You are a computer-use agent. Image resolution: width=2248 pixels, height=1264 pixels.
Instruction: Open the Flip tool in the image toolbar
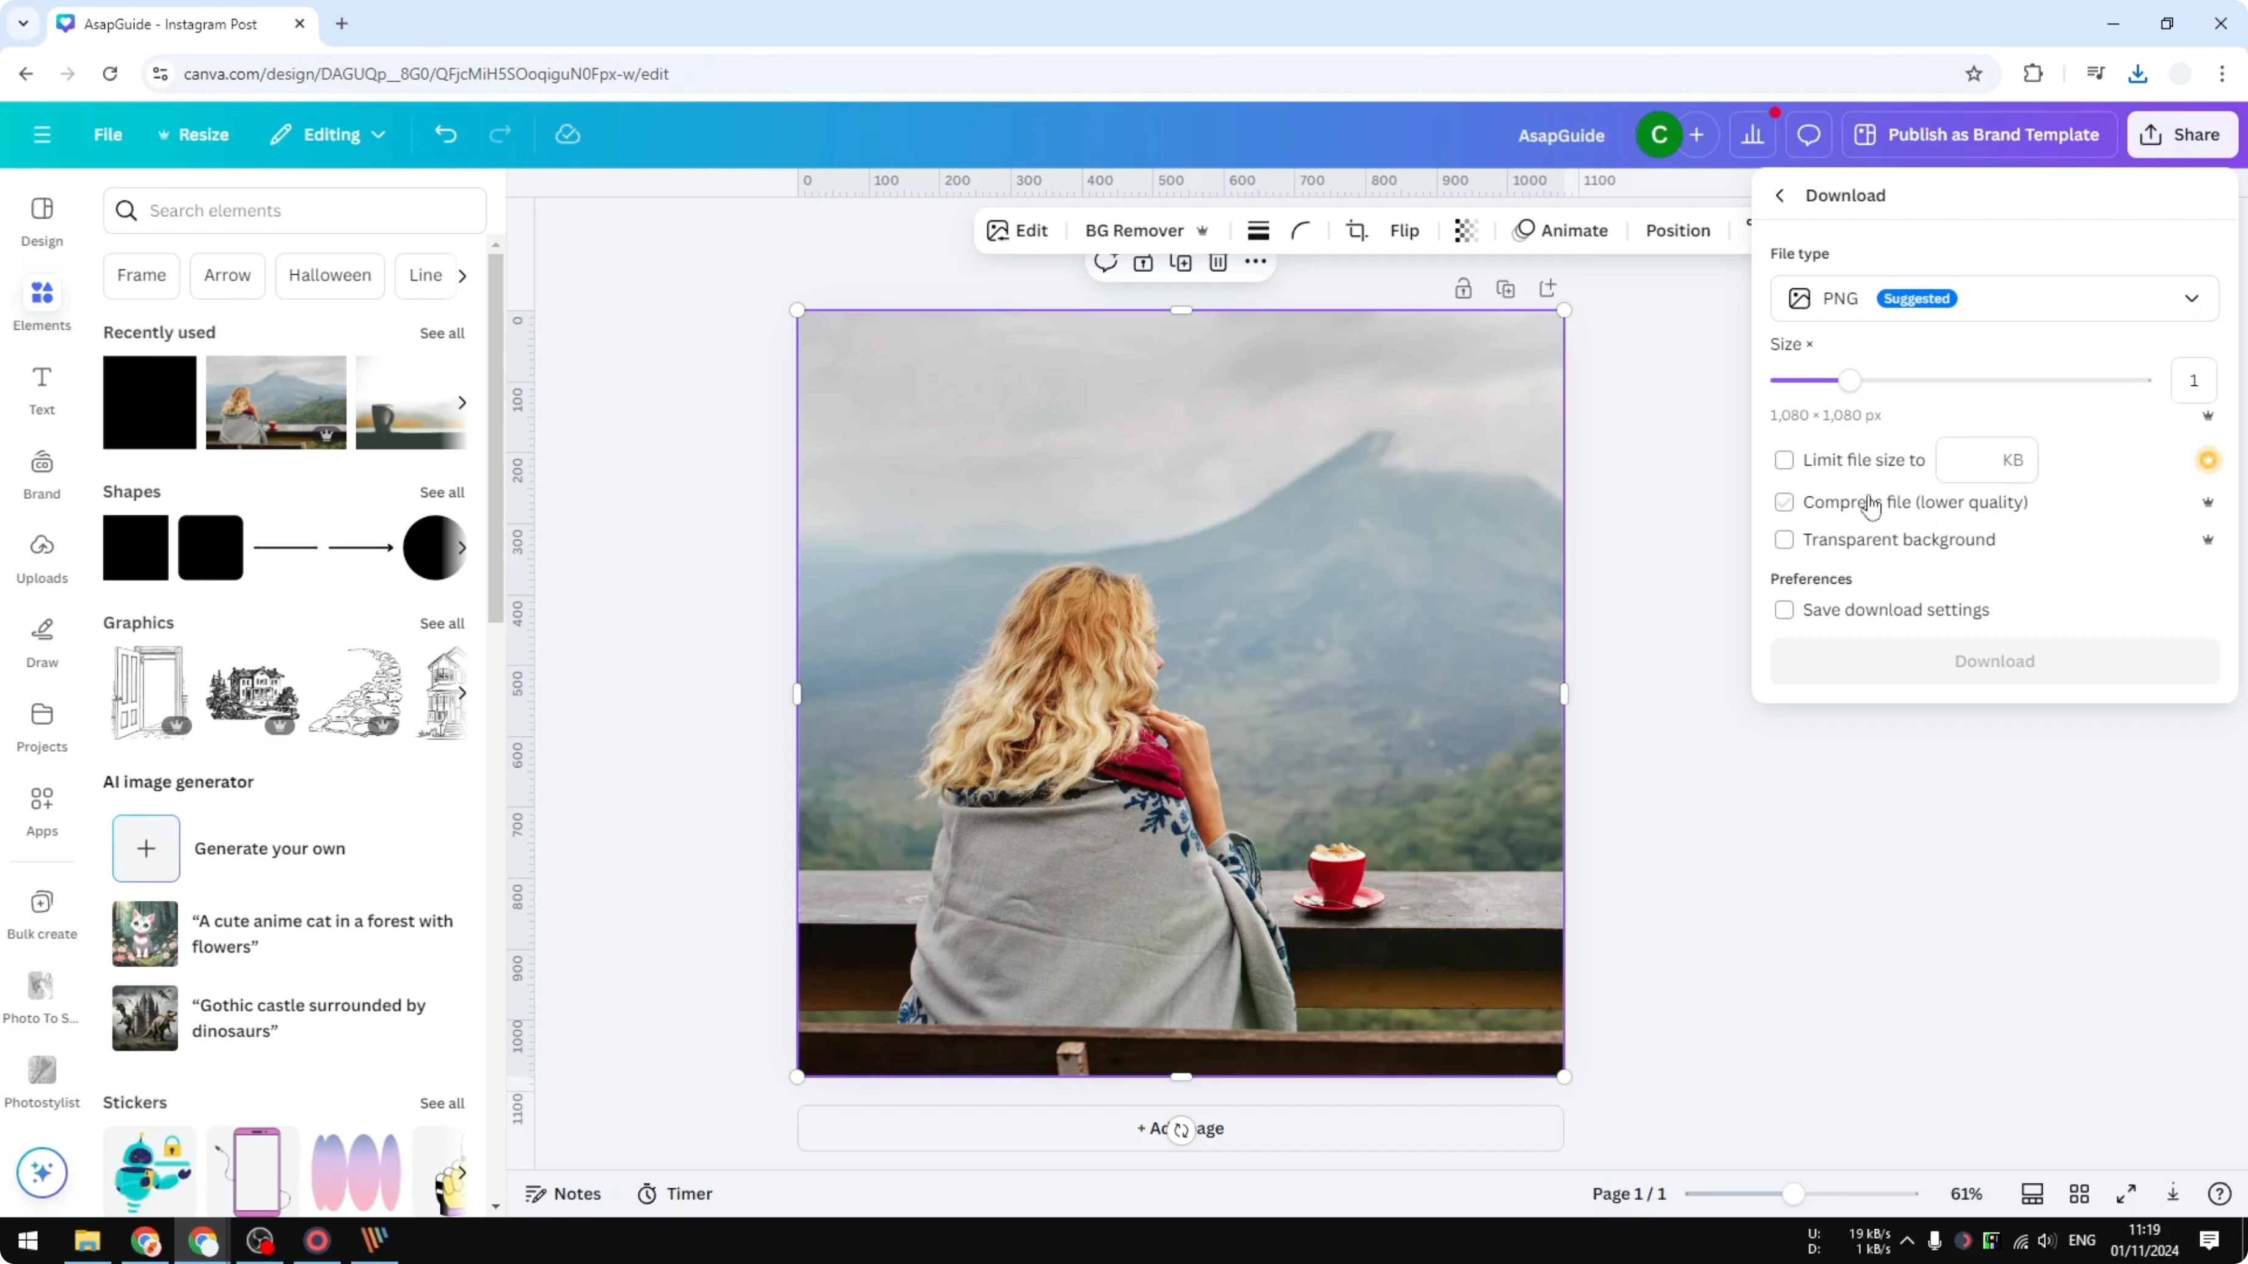coord(1404,230)
